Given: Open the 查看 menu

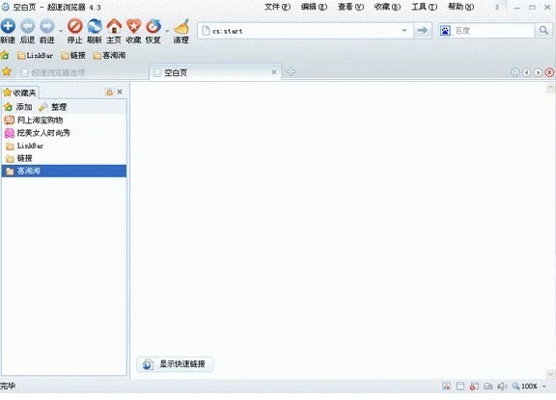Looking at the screenshot, I should 350,7.
